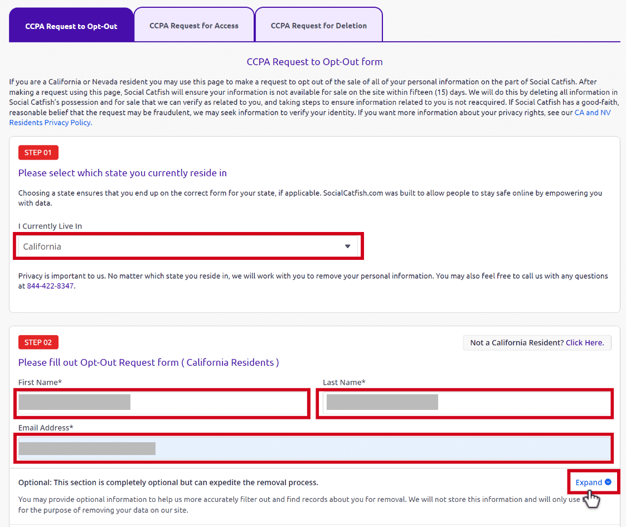Image resolution: width=626 pixels, height=527 pixels.
Task: Select the STEP 02 badge text
Action: point(38,342)
